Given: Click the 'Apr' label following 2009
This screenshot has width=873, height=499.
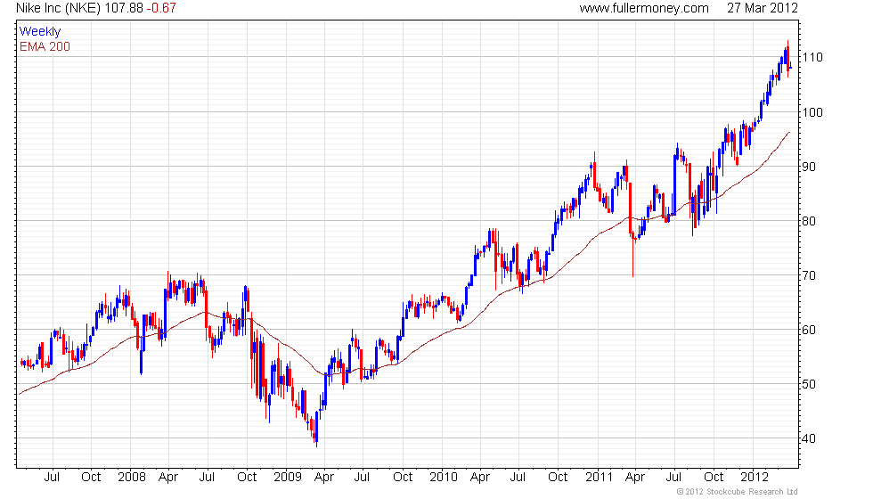Looking at the screenshot, I should 324,478.
